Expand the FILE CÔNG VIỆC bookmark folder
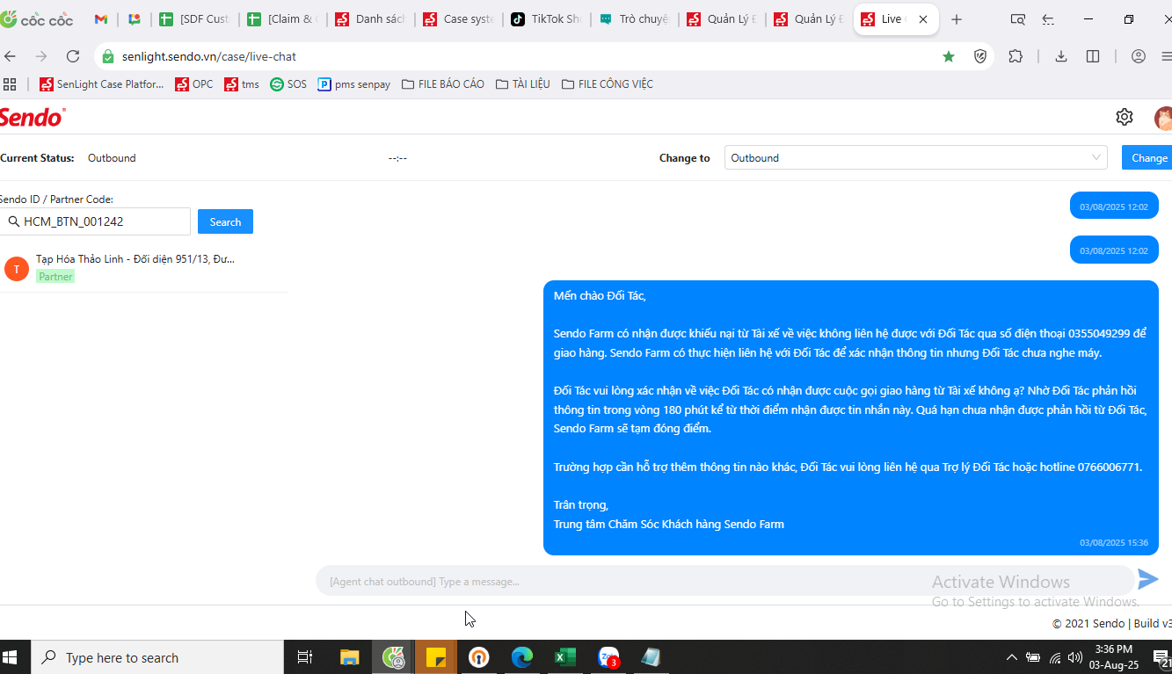1172x674 pixels. click(608, 84)
